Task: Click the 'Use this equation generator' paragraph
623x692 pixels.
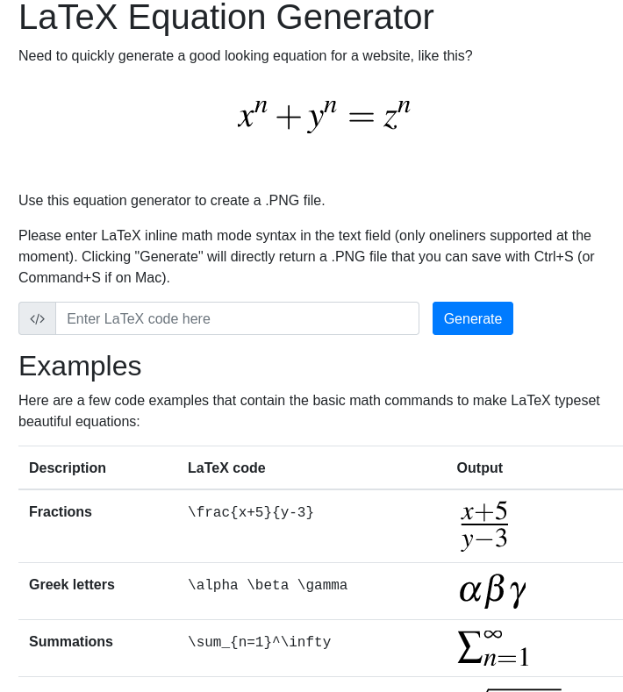Action: 172,200
